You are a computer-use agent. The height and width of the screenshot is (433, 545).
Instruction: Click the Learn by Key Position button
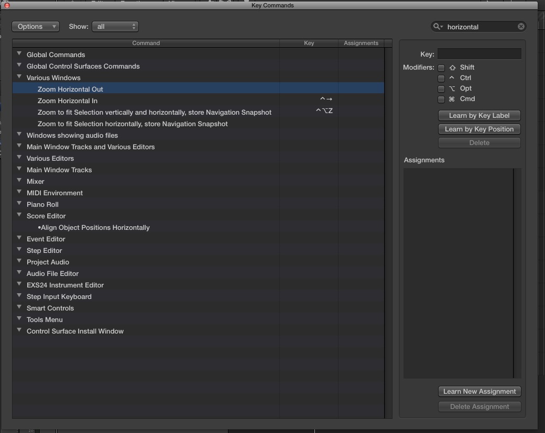point(479,129)
